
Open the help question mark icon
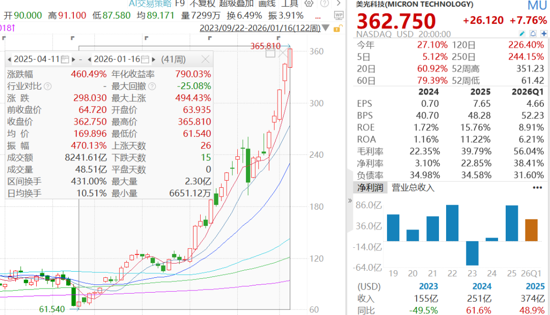pos(325,4)
